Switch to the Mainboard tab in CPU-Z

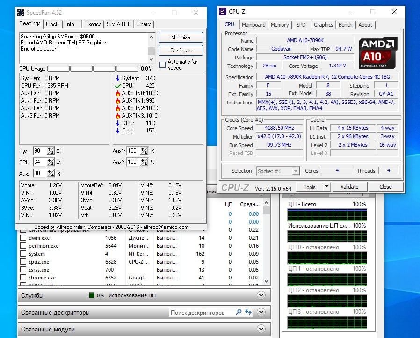(253, 25)
